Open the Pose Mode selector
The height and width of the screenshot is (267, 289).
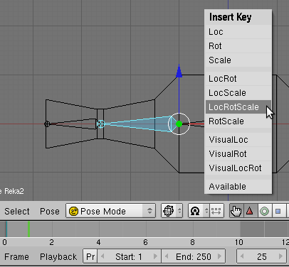(x=110, y=211)
